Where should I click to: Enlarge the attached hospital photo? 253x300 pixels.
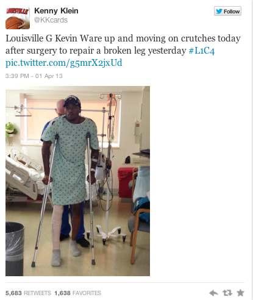pyautogui.click(x=77, y=181)
